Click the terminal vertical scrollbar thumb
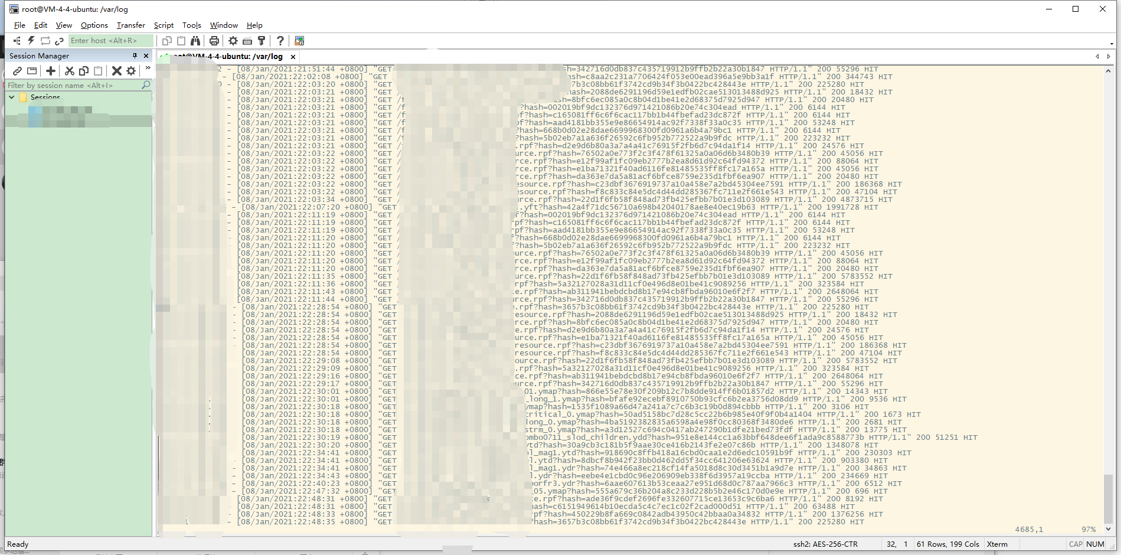Image resolution: width=1121 pixels, height=555 pixels. [x=1108, y=498]
